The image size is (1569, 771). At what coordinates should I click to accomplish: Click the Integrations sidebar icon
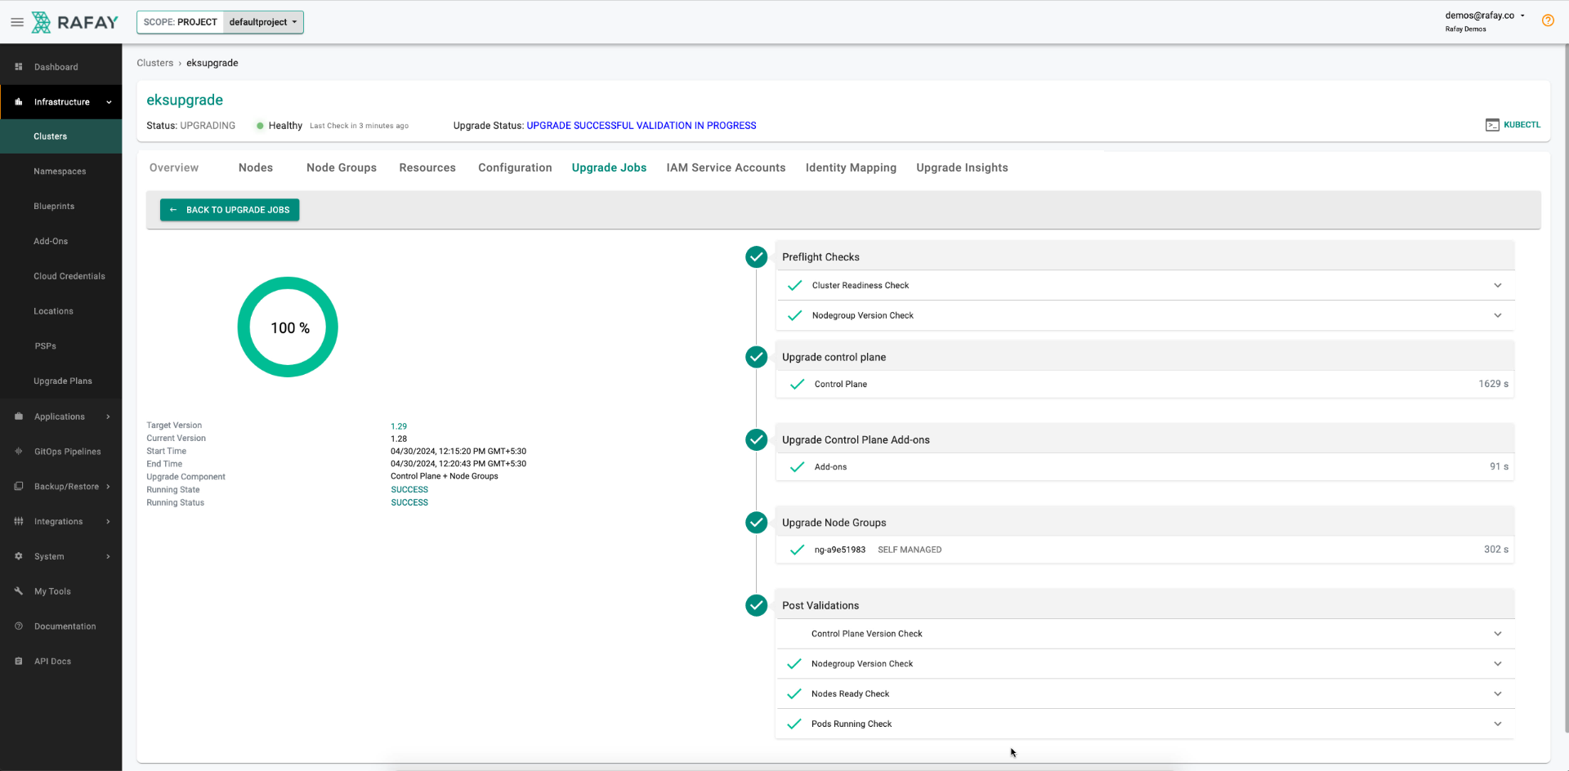(x=19, y=521)
